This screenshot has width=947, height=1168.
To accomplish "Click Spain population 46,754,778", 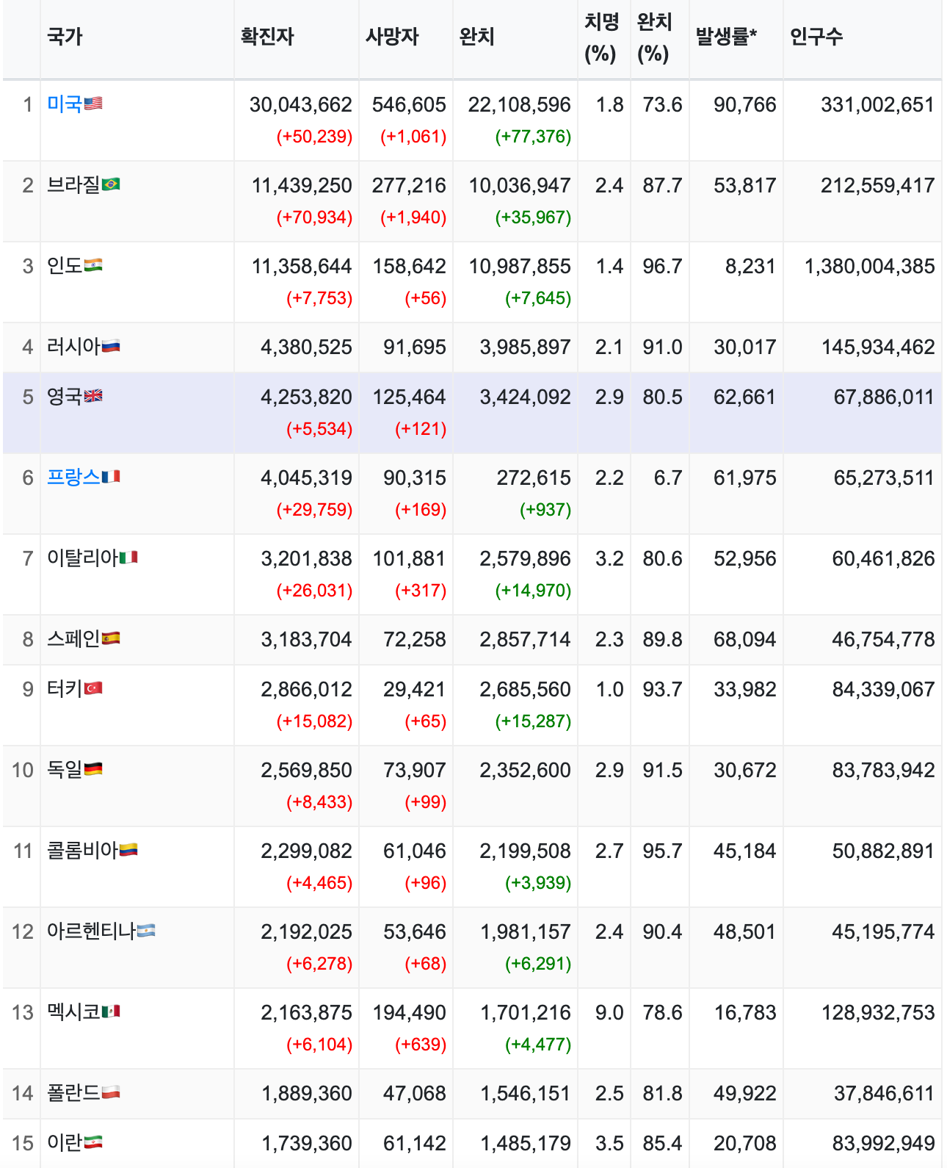I will click(883, 639).
